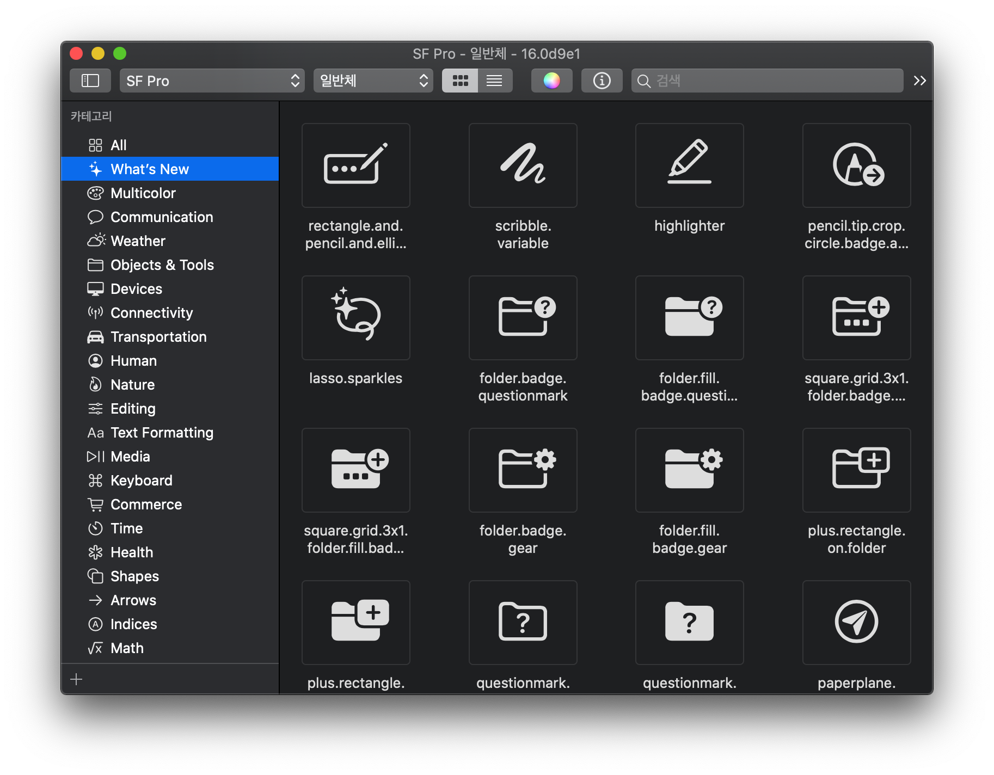Screen dimensions: 994x775
Task: Open the color rendering picker
Action: (551, 81)
